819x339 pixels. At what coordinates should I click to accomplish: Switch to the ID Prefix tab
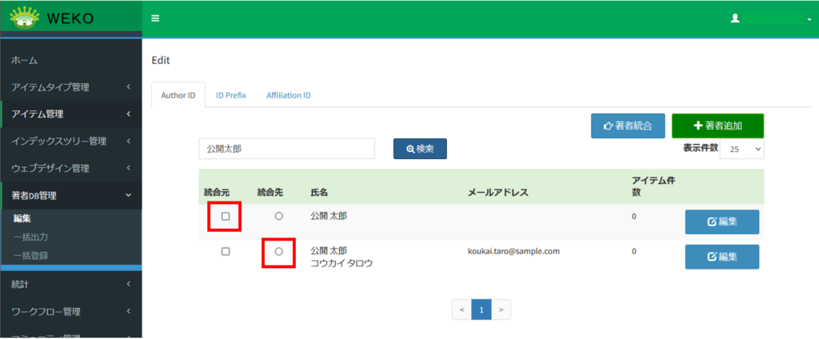pos(230,95)
